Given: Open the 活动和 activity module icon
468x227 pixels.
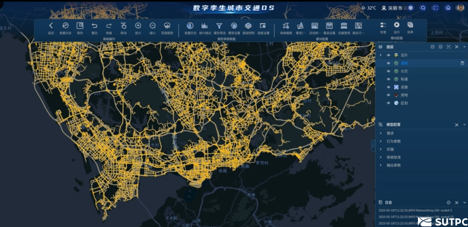Looking at the screenshot, I should (x=315, y=26).
